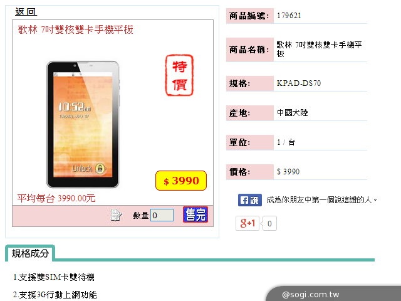
Task: Click the 返回 back link
Action: pyautogui.click(x=26, y=11)
